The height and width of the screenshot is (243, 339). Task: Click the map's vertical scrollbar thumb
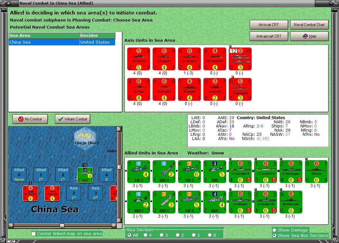[x=119, y=167]
